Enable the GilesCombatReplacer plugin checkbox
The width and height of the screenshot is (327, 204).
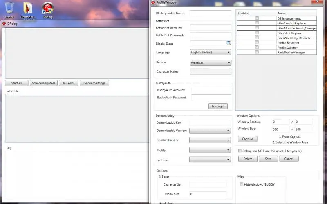[257, 23]
